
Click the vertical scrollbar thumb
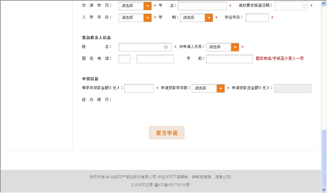point(324,158)
